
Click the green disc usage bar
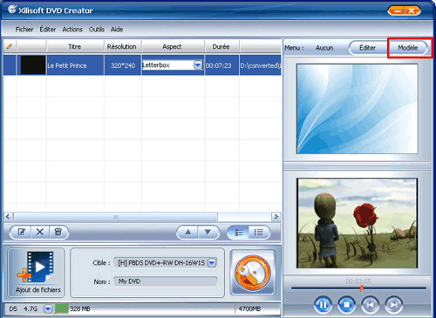tap(62, 308)
